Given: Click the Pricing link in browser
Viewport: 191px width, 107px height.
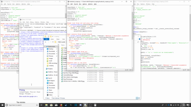Looking at the screenshot, I should pos(22,90).
